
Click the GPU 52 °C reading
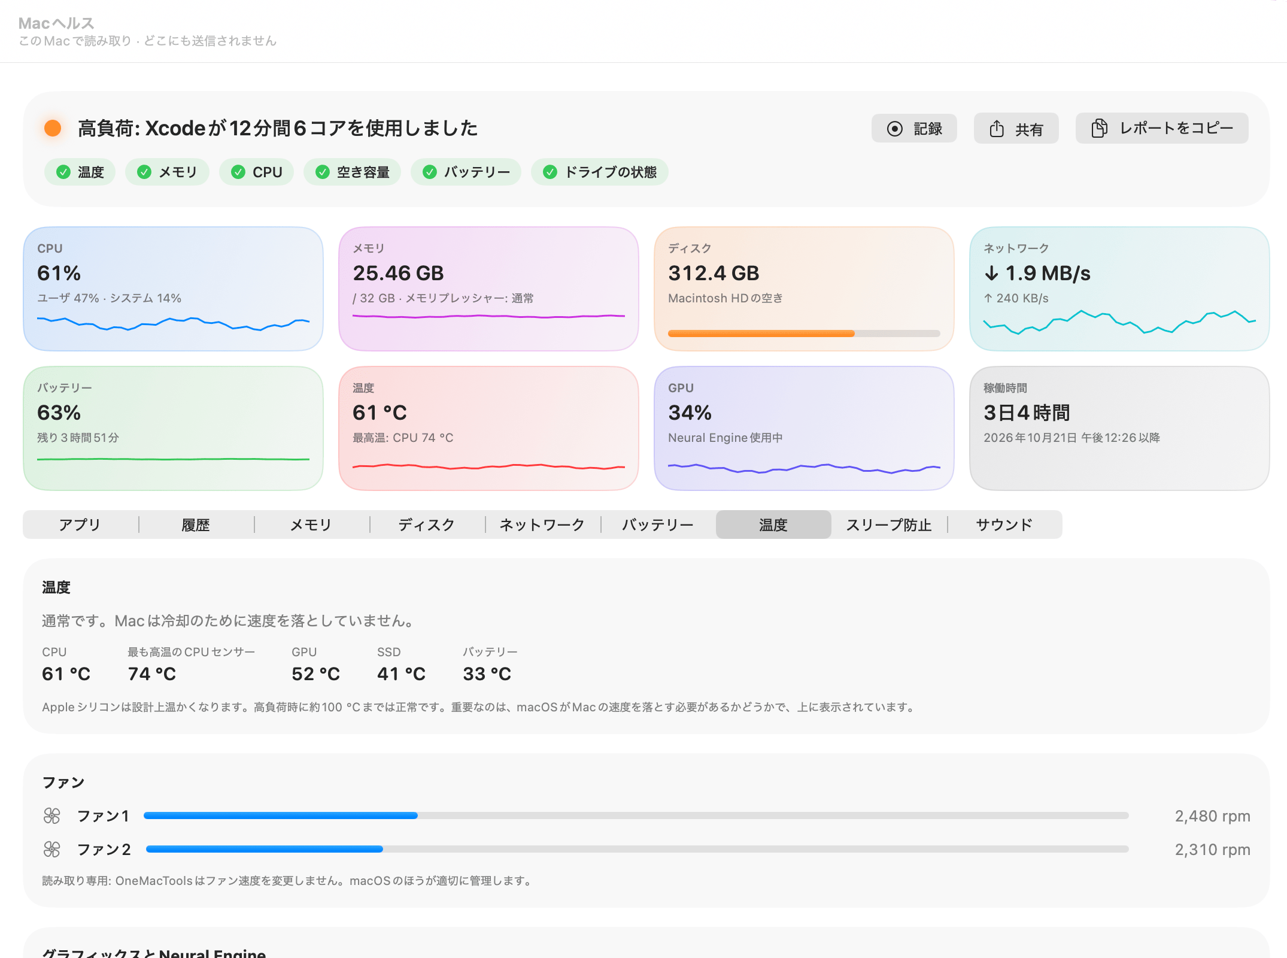coord(315,674)
